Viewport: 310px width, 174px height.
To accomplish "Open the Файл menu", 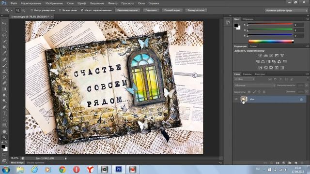I will [14, 3].
